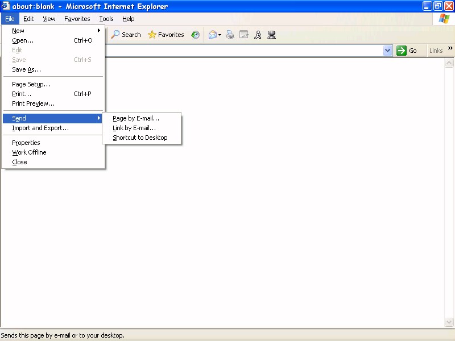Open the View menu
The height and width of the screenshot is (341, 455).
49,19
